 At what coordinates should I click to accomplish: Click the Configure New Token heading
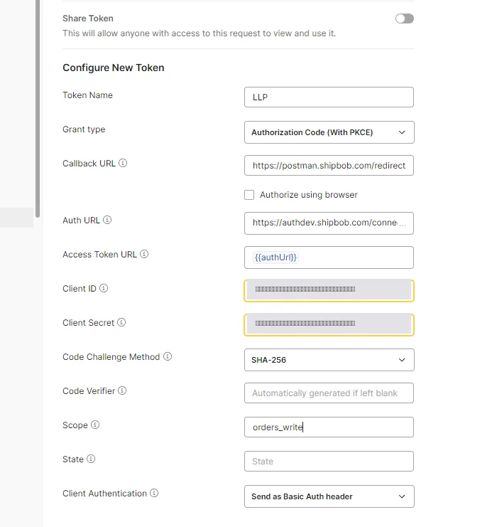pos(114,68)
